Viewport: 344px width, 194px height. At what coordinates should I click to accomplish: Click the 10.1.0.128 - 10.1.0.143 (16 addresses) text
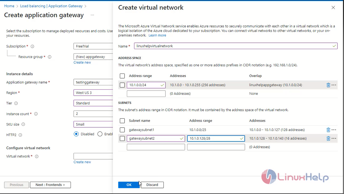278,138
